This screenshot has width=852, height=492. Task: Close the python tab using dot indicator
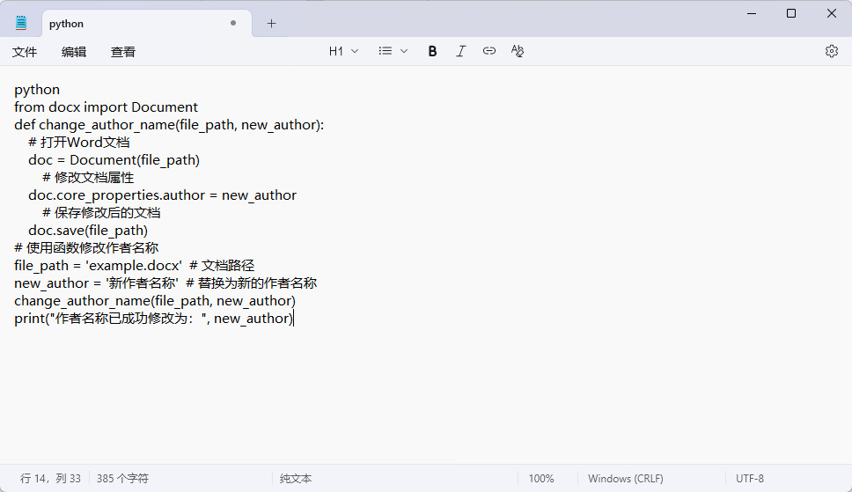coord(233,24)
